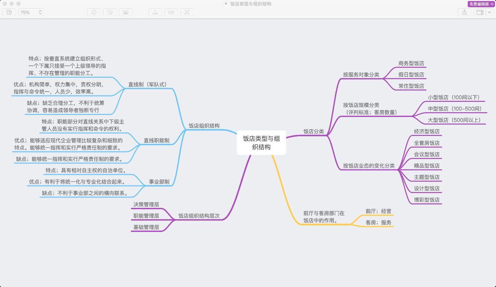Select the 直线制（军队式）node

pyautogui.click(x=147, y=84)
